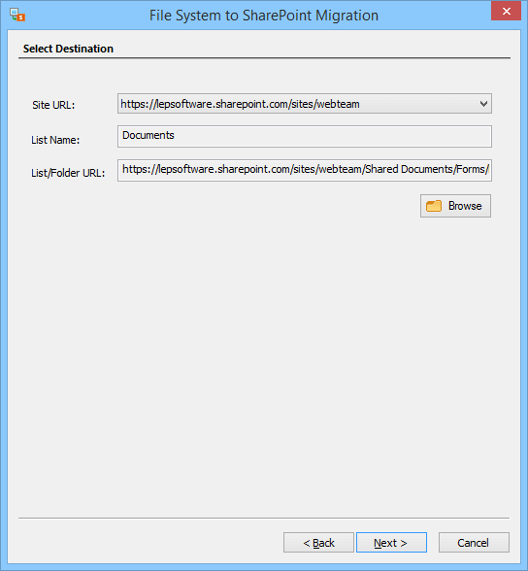Screen dimensions: 528x571
Task: Cancel the migration wizard
Action: pos(474,543)
